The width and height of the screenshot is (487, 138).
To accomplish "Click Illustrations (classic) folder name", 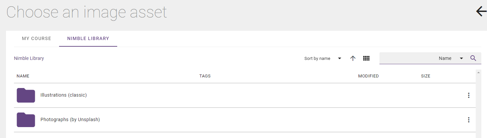I will (63, 95).
